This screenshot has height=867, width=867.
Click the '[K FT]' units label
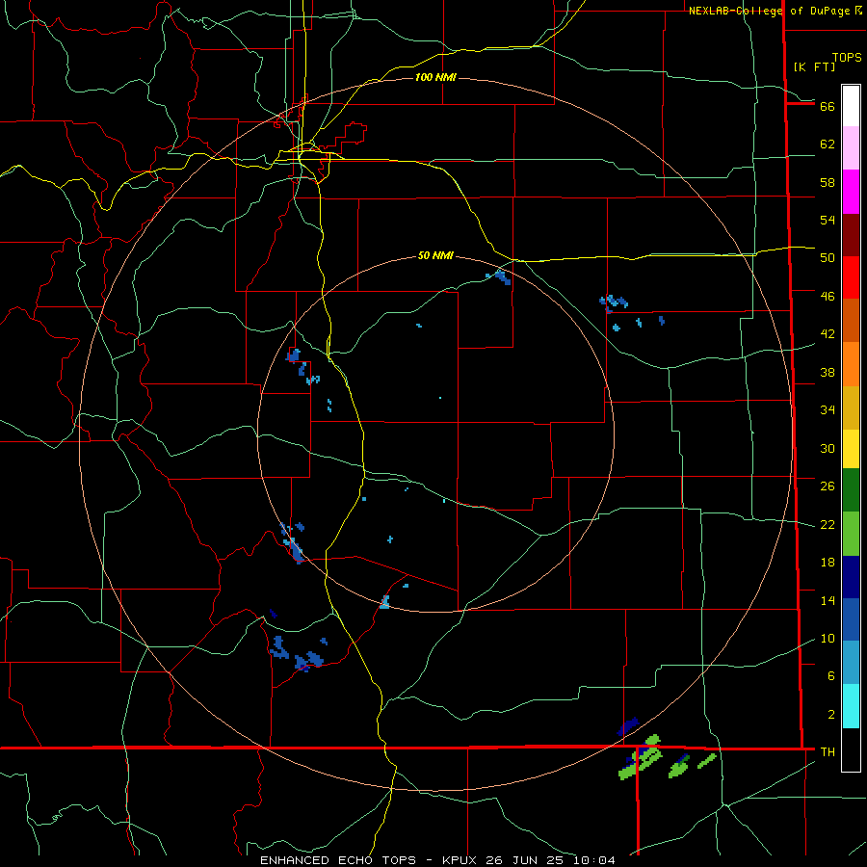(814, 66)
